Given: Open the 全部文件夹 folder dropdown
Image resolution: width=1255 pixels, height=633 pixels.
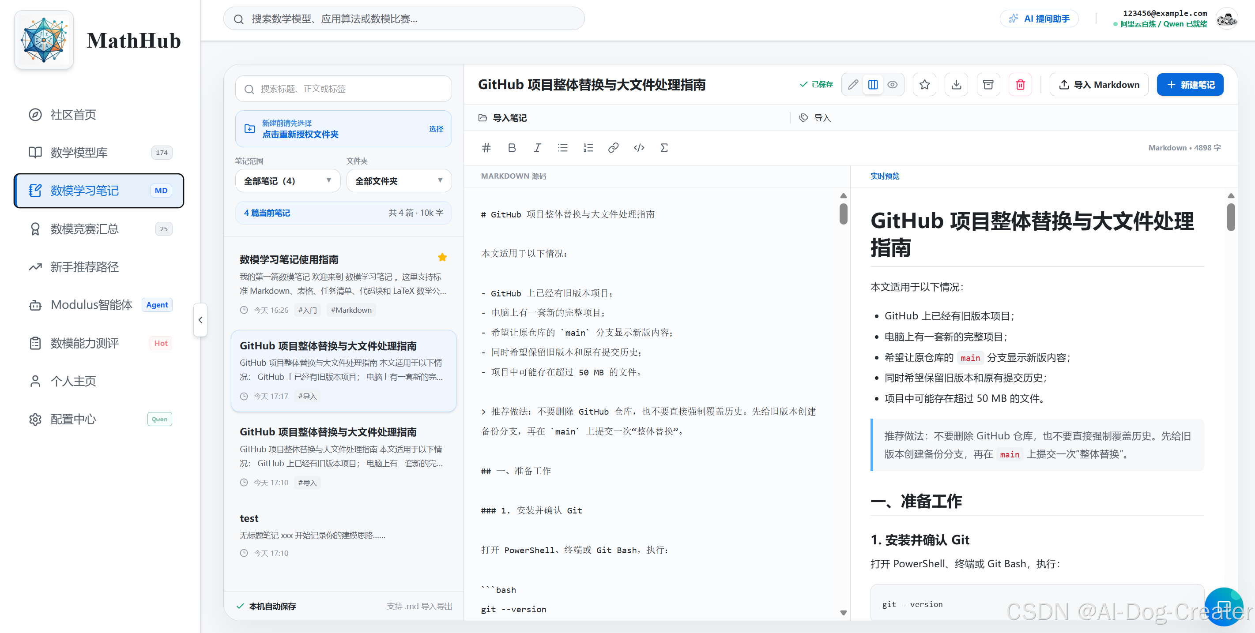Looking at the screenshot, I should [399, 181].
